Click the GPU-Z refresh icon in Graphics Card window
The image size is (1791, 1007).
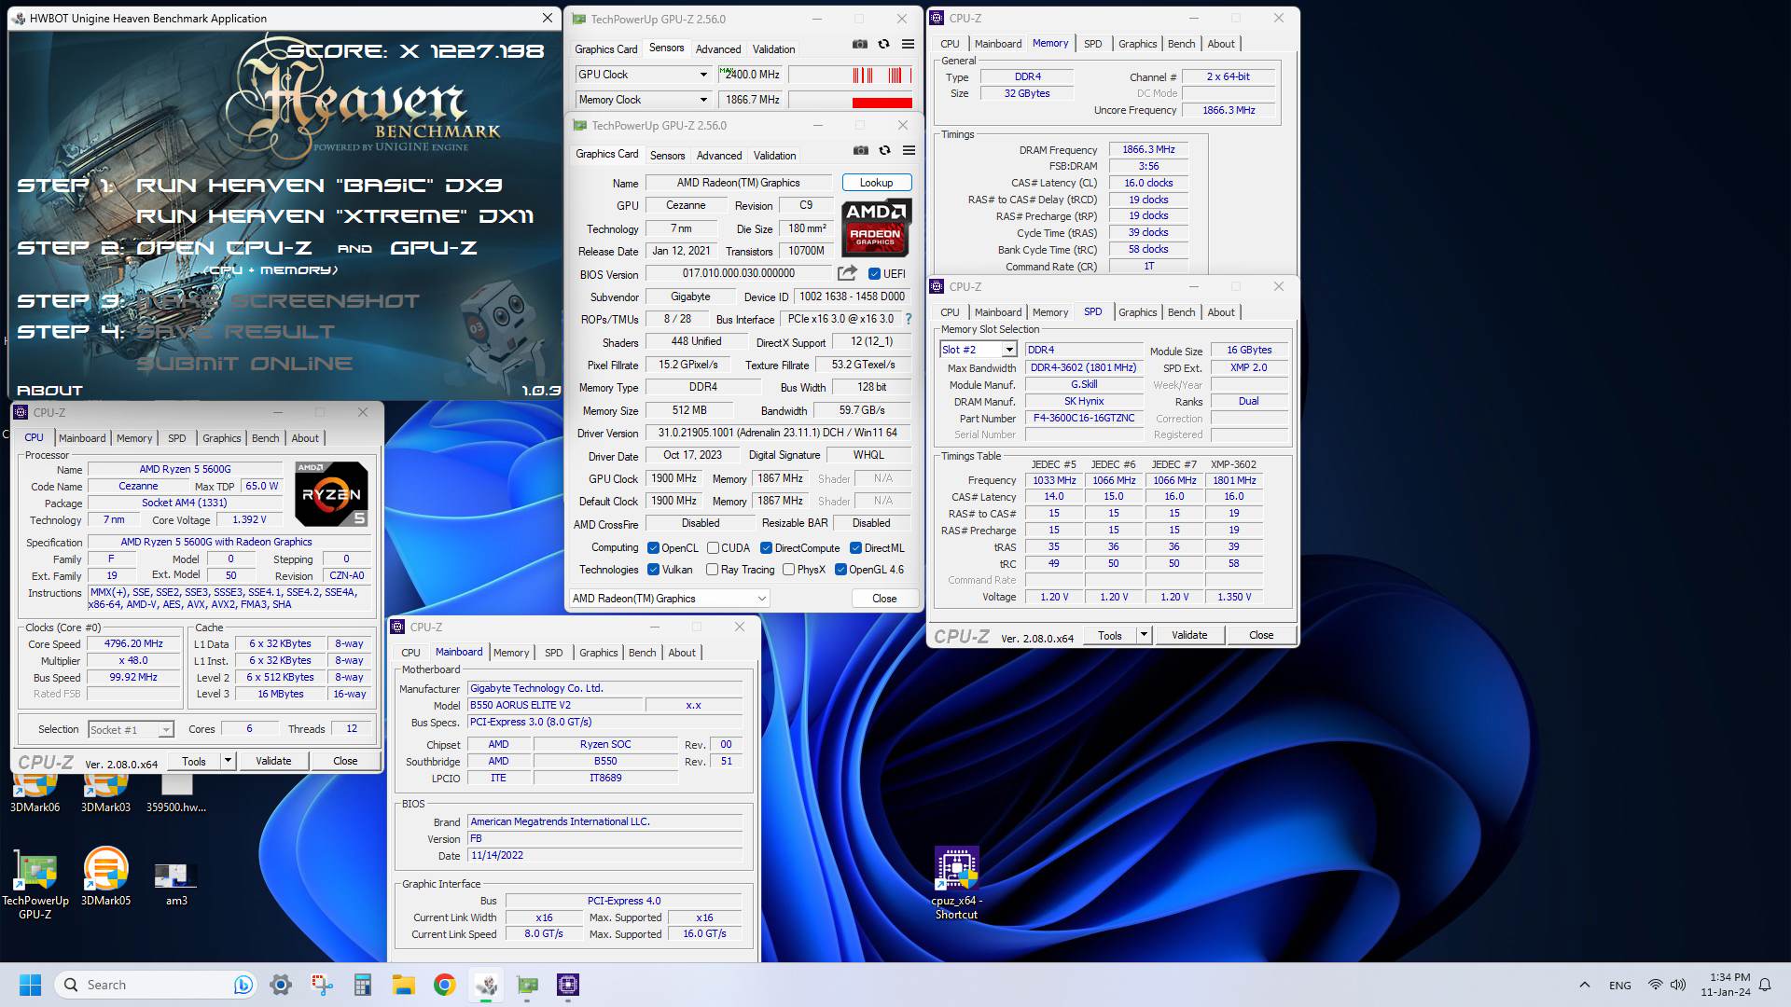(884, 150)
